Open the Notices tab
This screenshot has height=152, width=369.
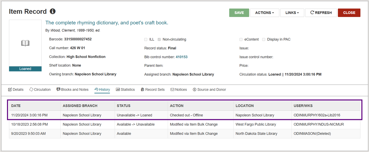coord(178,89)
